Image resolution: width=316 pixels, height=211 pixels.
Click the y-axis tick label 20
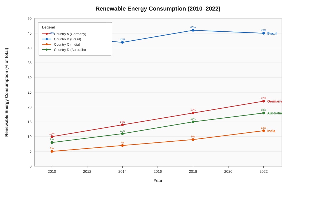pos(29,107)
